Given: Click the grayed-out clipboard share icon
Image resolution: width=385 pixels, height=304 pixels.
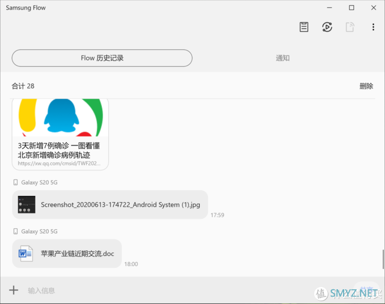Looking at the screenshot, I should (350, 27).
